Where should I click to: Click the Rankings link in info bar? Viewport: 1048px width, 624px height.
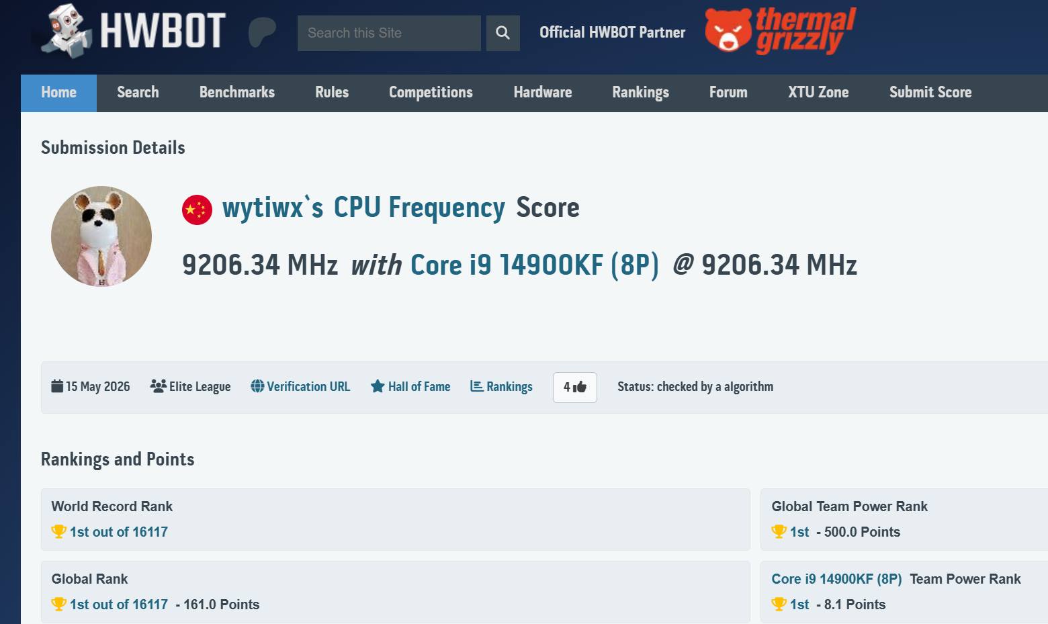(509, 387)
